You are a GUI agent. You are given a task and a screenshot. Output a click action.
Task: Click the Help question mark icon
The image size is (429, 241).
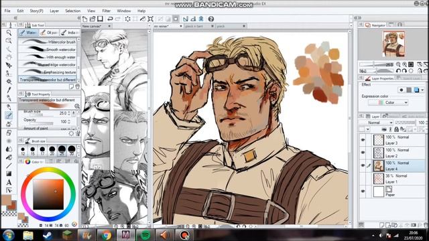pos(210,19)
